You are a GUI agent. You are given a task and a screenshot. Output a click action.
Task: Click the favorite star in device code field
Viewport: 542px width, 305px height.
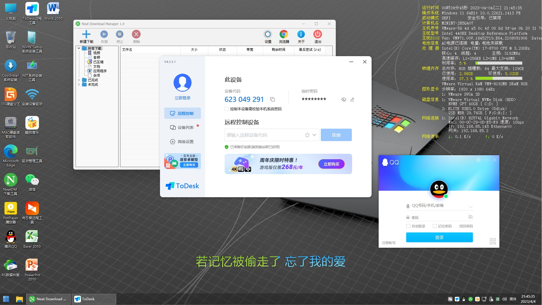click(x=307, y=135)
